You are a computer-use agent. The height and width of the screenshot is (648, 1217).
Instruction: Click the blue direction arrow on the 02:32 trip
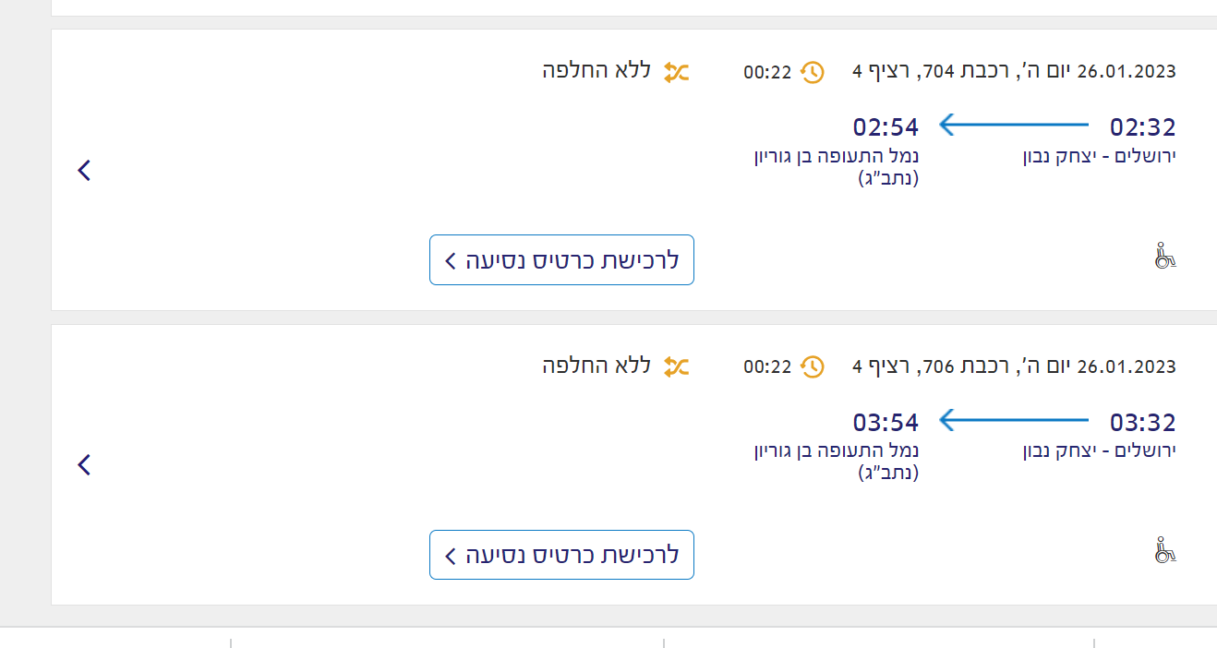[x=1013, y=125]
